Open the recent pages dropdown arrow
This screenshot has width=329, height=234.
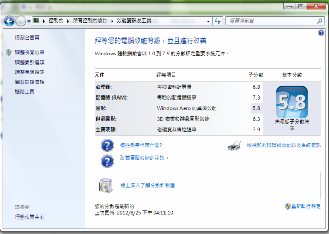tap(29, 21)
